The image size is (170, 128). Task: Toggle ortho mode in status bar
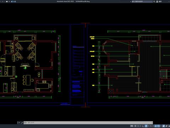[x=143, y=126]
